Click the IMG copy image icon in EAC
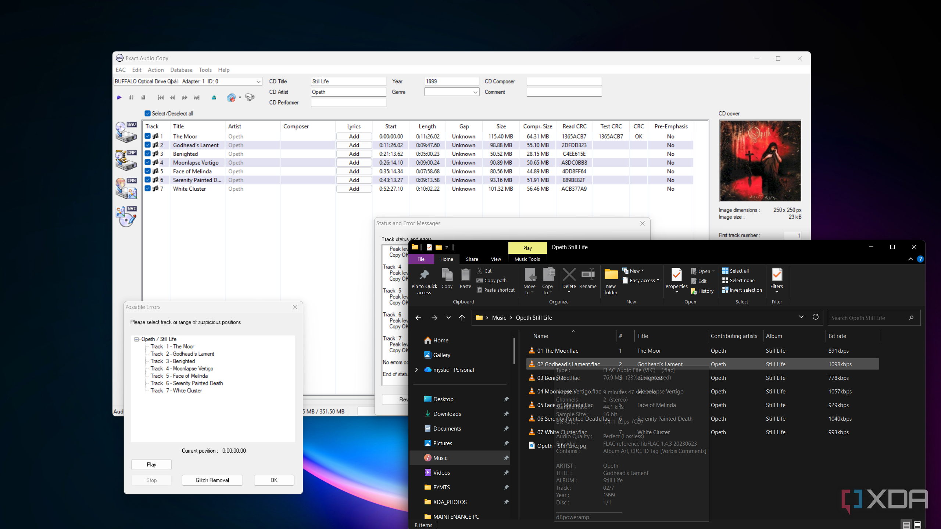 coord(126,188)
